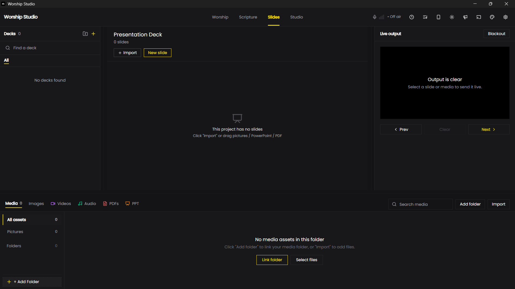Open the clock/timer icon
Viewport: 515px width, 289px height.
point(411,17)
